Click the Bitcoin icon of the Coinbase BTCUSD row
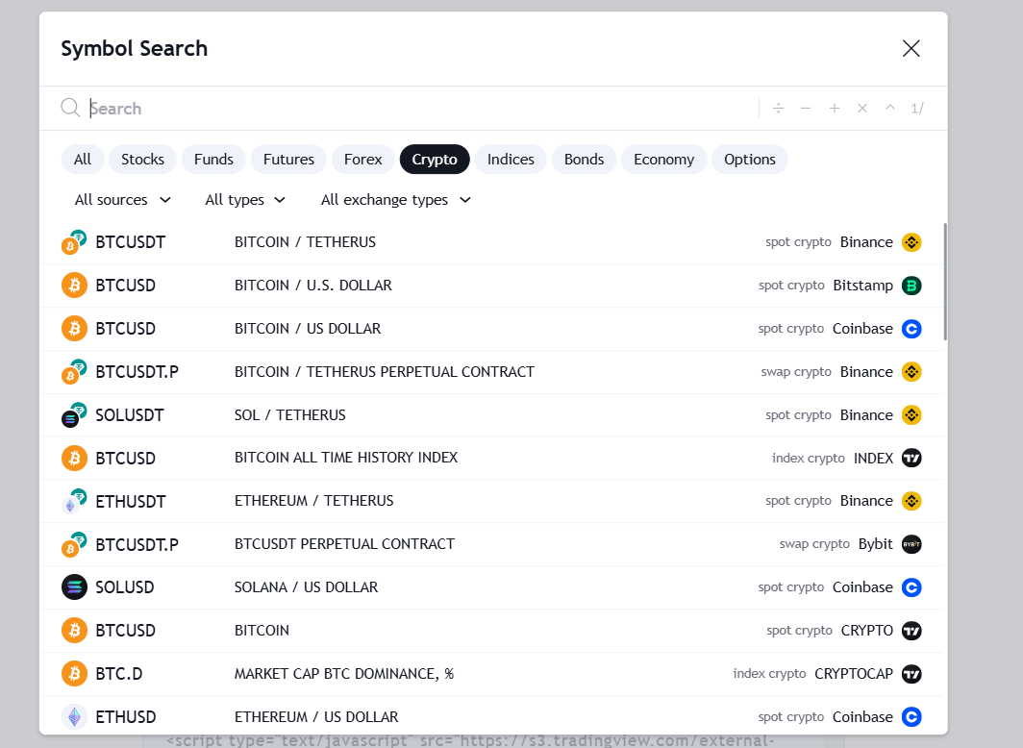Viewport: 1023px width, 748px height. click(74, 329)
